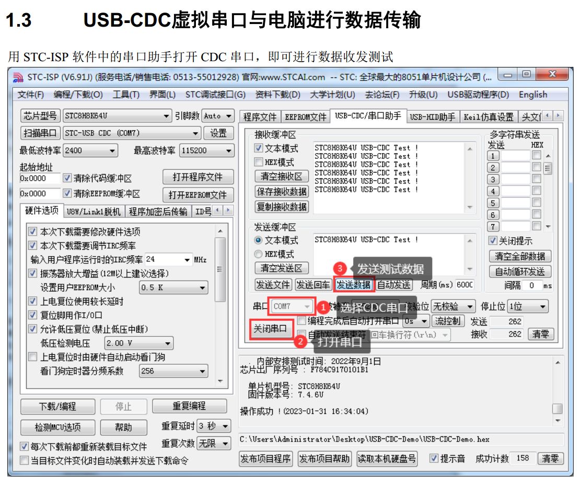Click start address field beside 清除代码缓冲区
Image resolution: width=581 pixels, height=486 pixels.
tap(40, 178)
